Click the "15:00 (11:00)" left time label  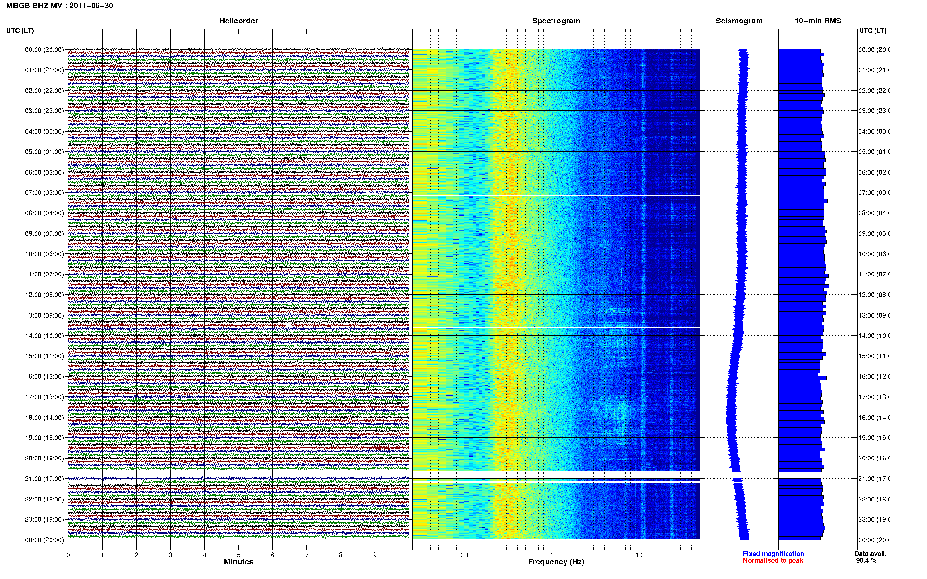tap(44, 356)
